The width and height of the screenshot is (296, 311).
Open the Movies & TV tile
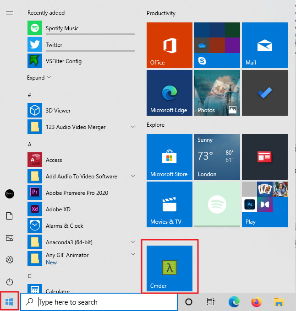[170, 204]
